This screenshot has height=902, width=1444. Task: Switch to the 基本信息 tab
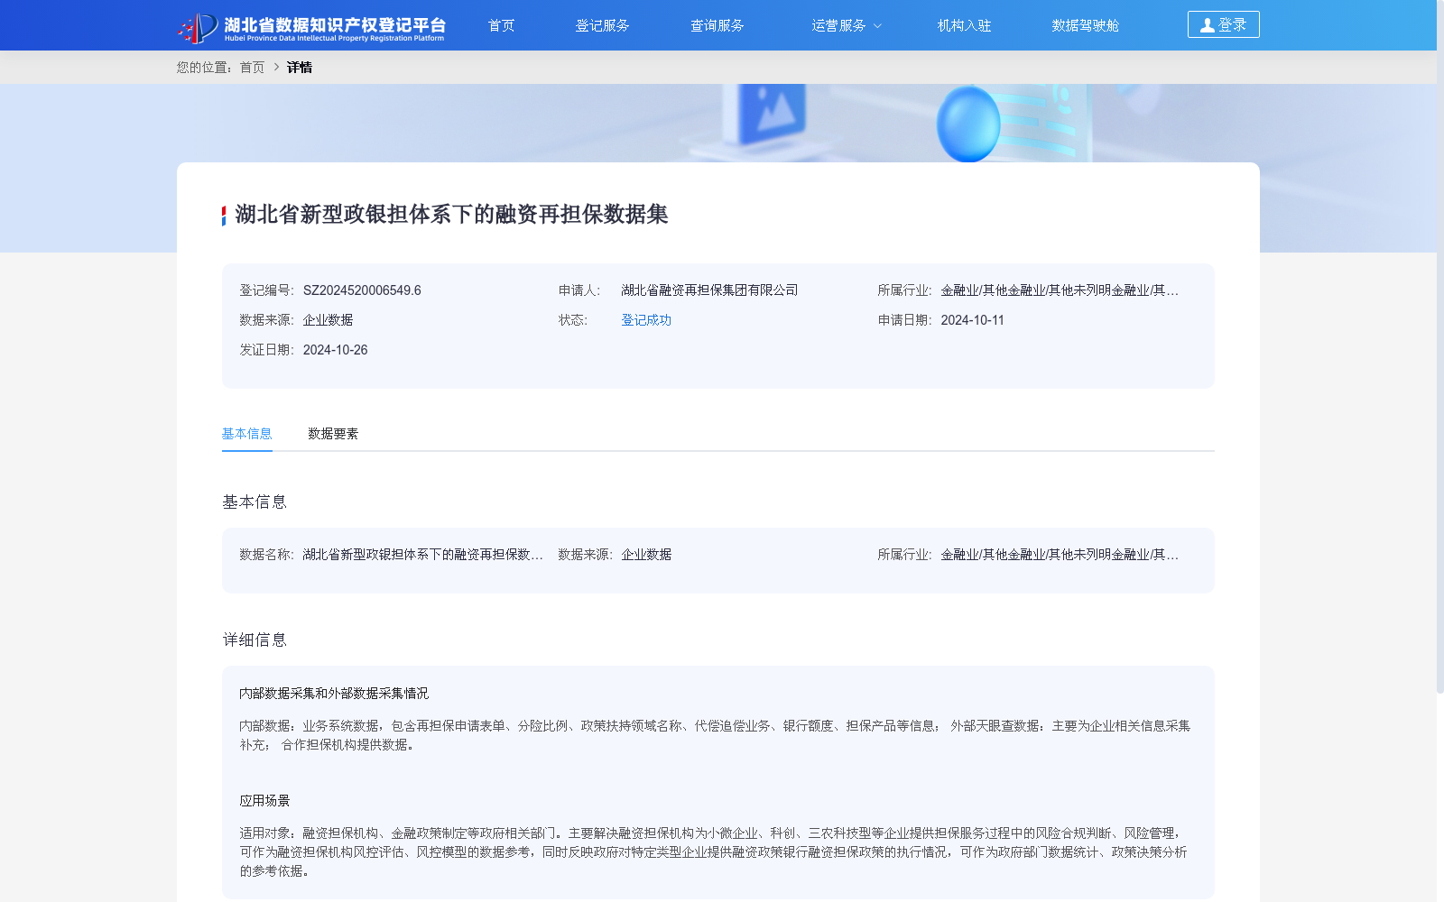click(x=246, y=434)
